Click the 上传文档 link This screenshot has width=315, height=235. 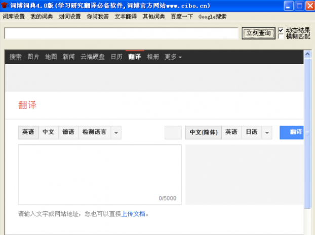point(133,214)
